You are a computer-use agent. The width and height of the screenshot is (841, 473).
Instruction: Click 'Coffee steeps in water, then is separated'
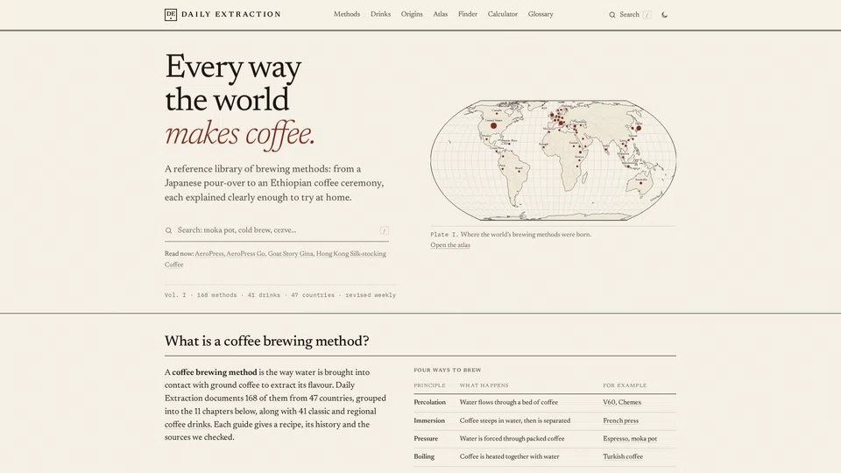(x=515, y=421)
